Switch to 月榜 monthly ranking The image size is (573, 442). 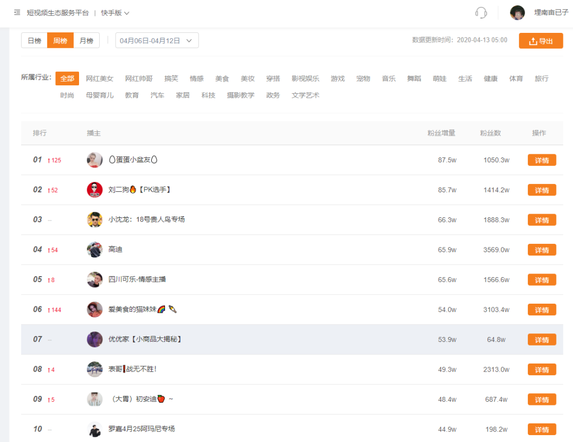click(x=86, y=40)
